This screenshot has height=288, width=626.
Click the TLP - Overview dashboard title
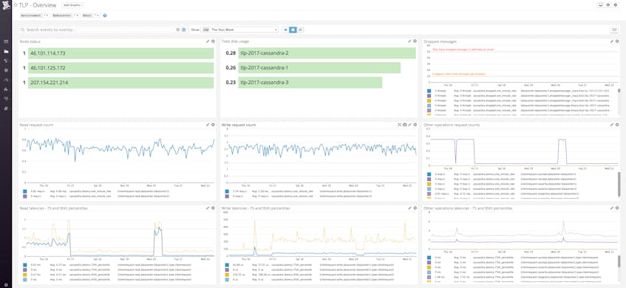coord(38,5)
